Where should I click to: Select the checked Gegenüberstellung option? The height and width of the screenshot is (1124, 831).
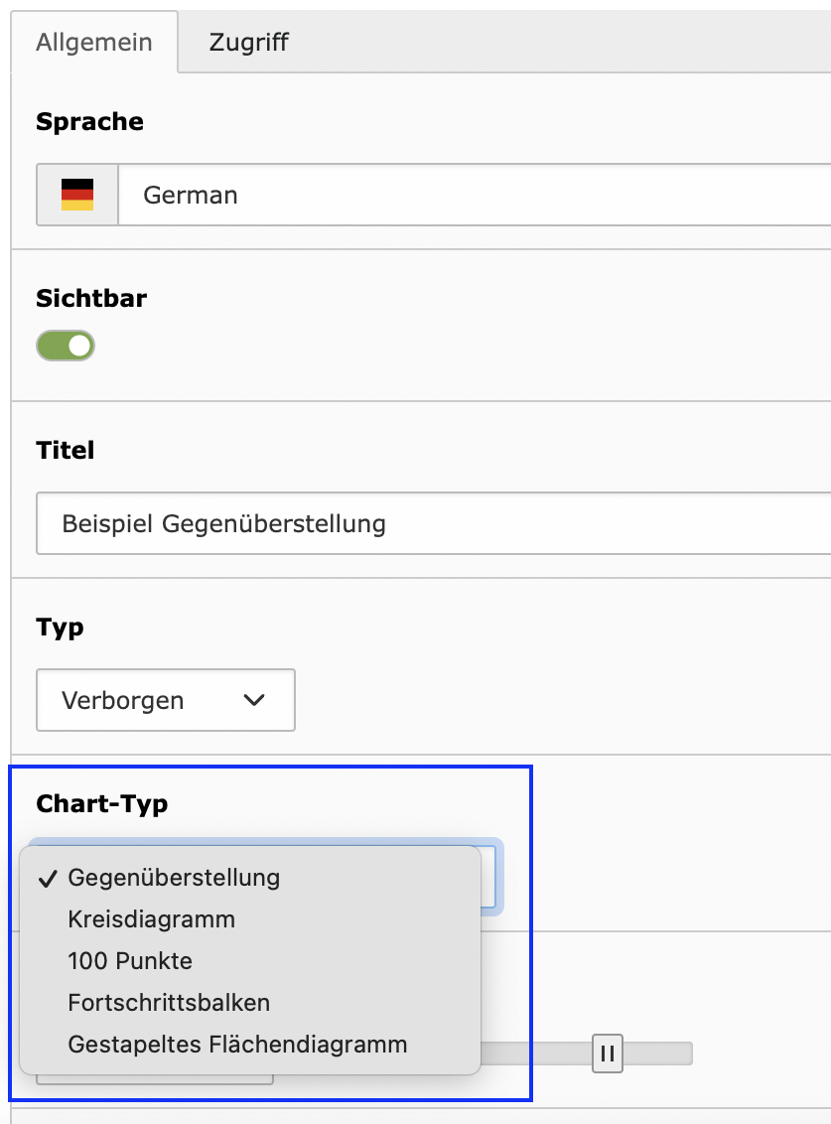(174, 878)
